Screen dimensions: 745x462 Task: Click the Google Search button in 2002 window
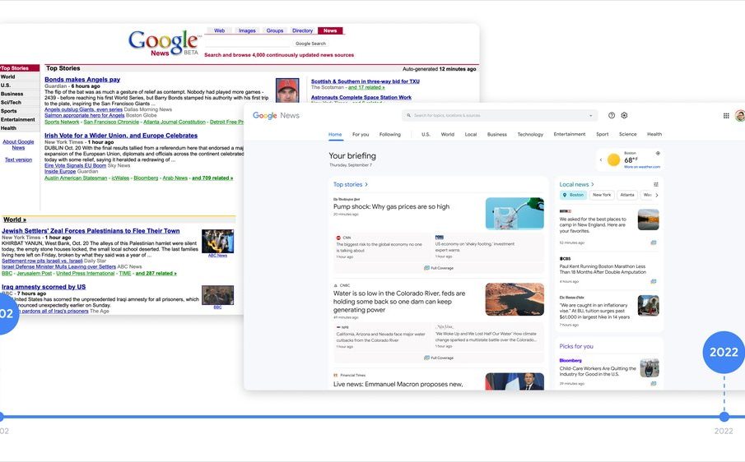click(310, 44)
